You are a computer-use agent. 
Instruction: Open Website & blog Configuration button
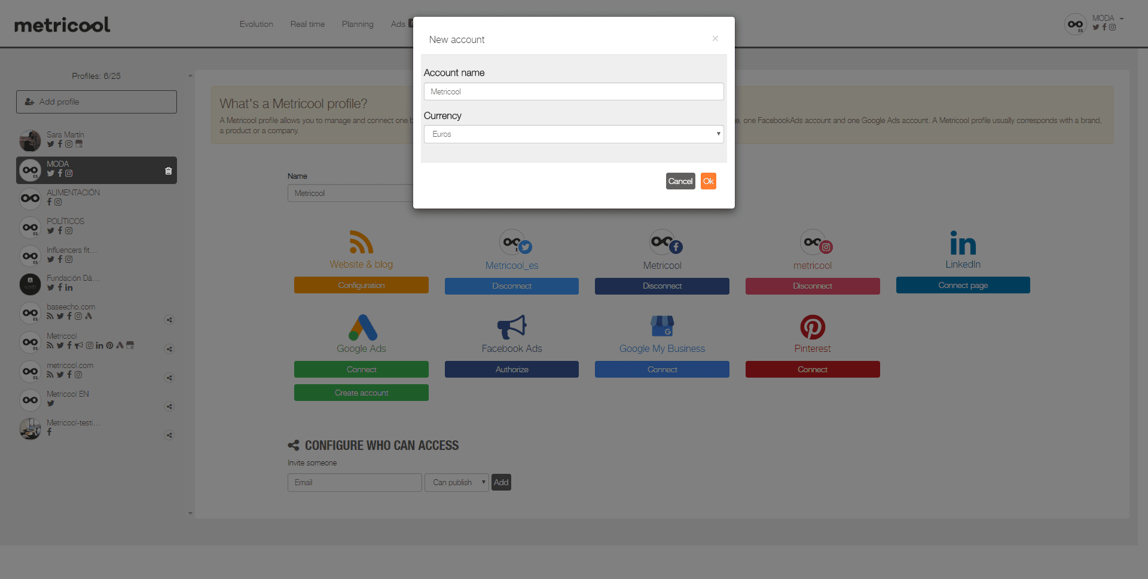pos(361,285)
